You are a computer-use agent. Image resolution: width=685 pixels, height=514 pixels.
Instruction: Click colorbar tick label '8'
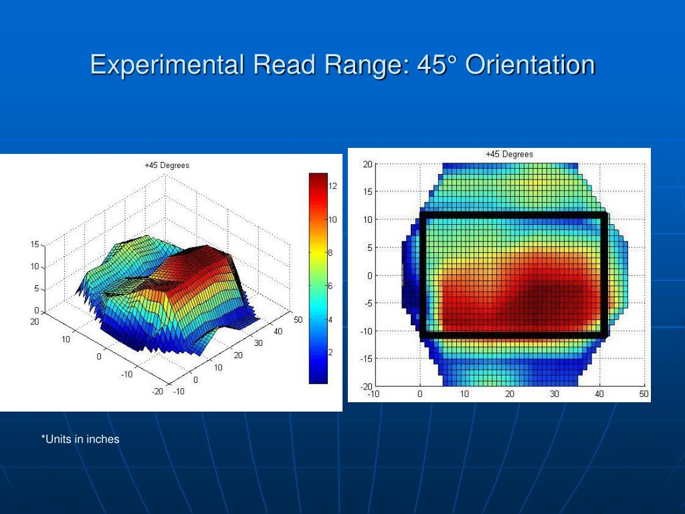tap(330, 252)
